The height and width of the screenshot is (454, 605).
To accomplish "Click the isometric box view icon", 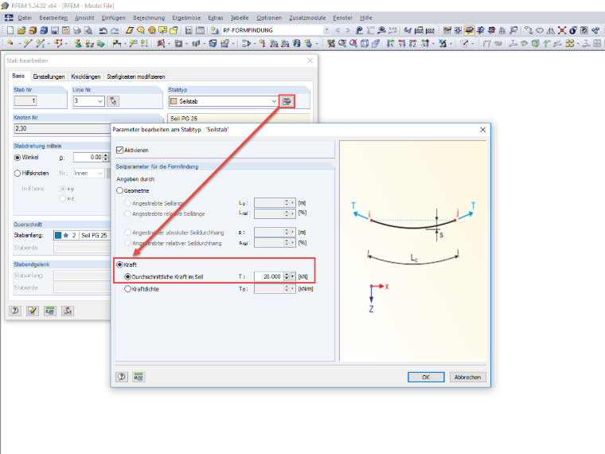I will 365,43.
